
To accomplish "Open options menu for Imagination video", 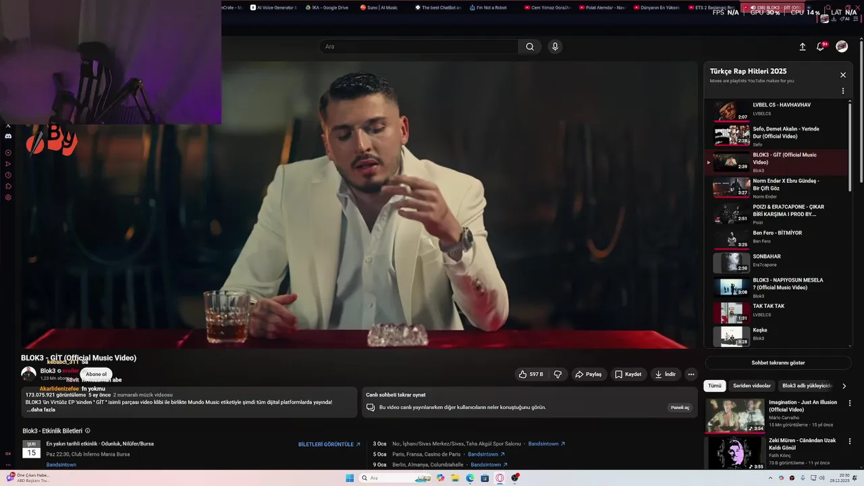I will 850,403.
